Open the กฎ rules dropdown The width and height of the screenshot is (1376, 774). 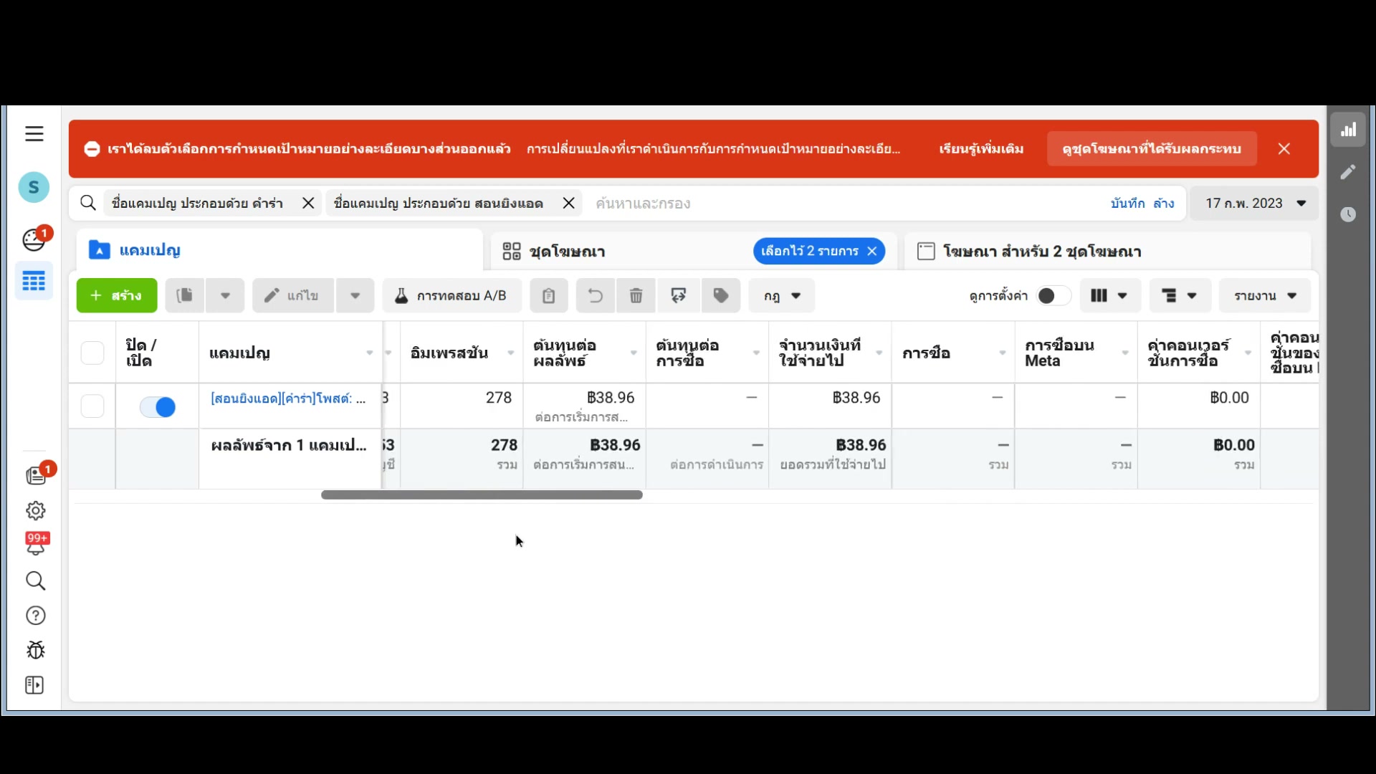tap(782, 296)
